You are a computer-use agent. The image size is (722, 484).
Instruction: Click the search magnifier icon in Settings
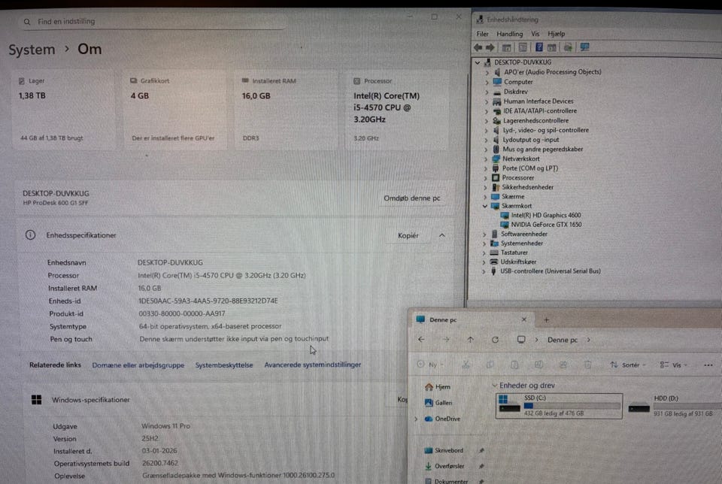point(27,22)
